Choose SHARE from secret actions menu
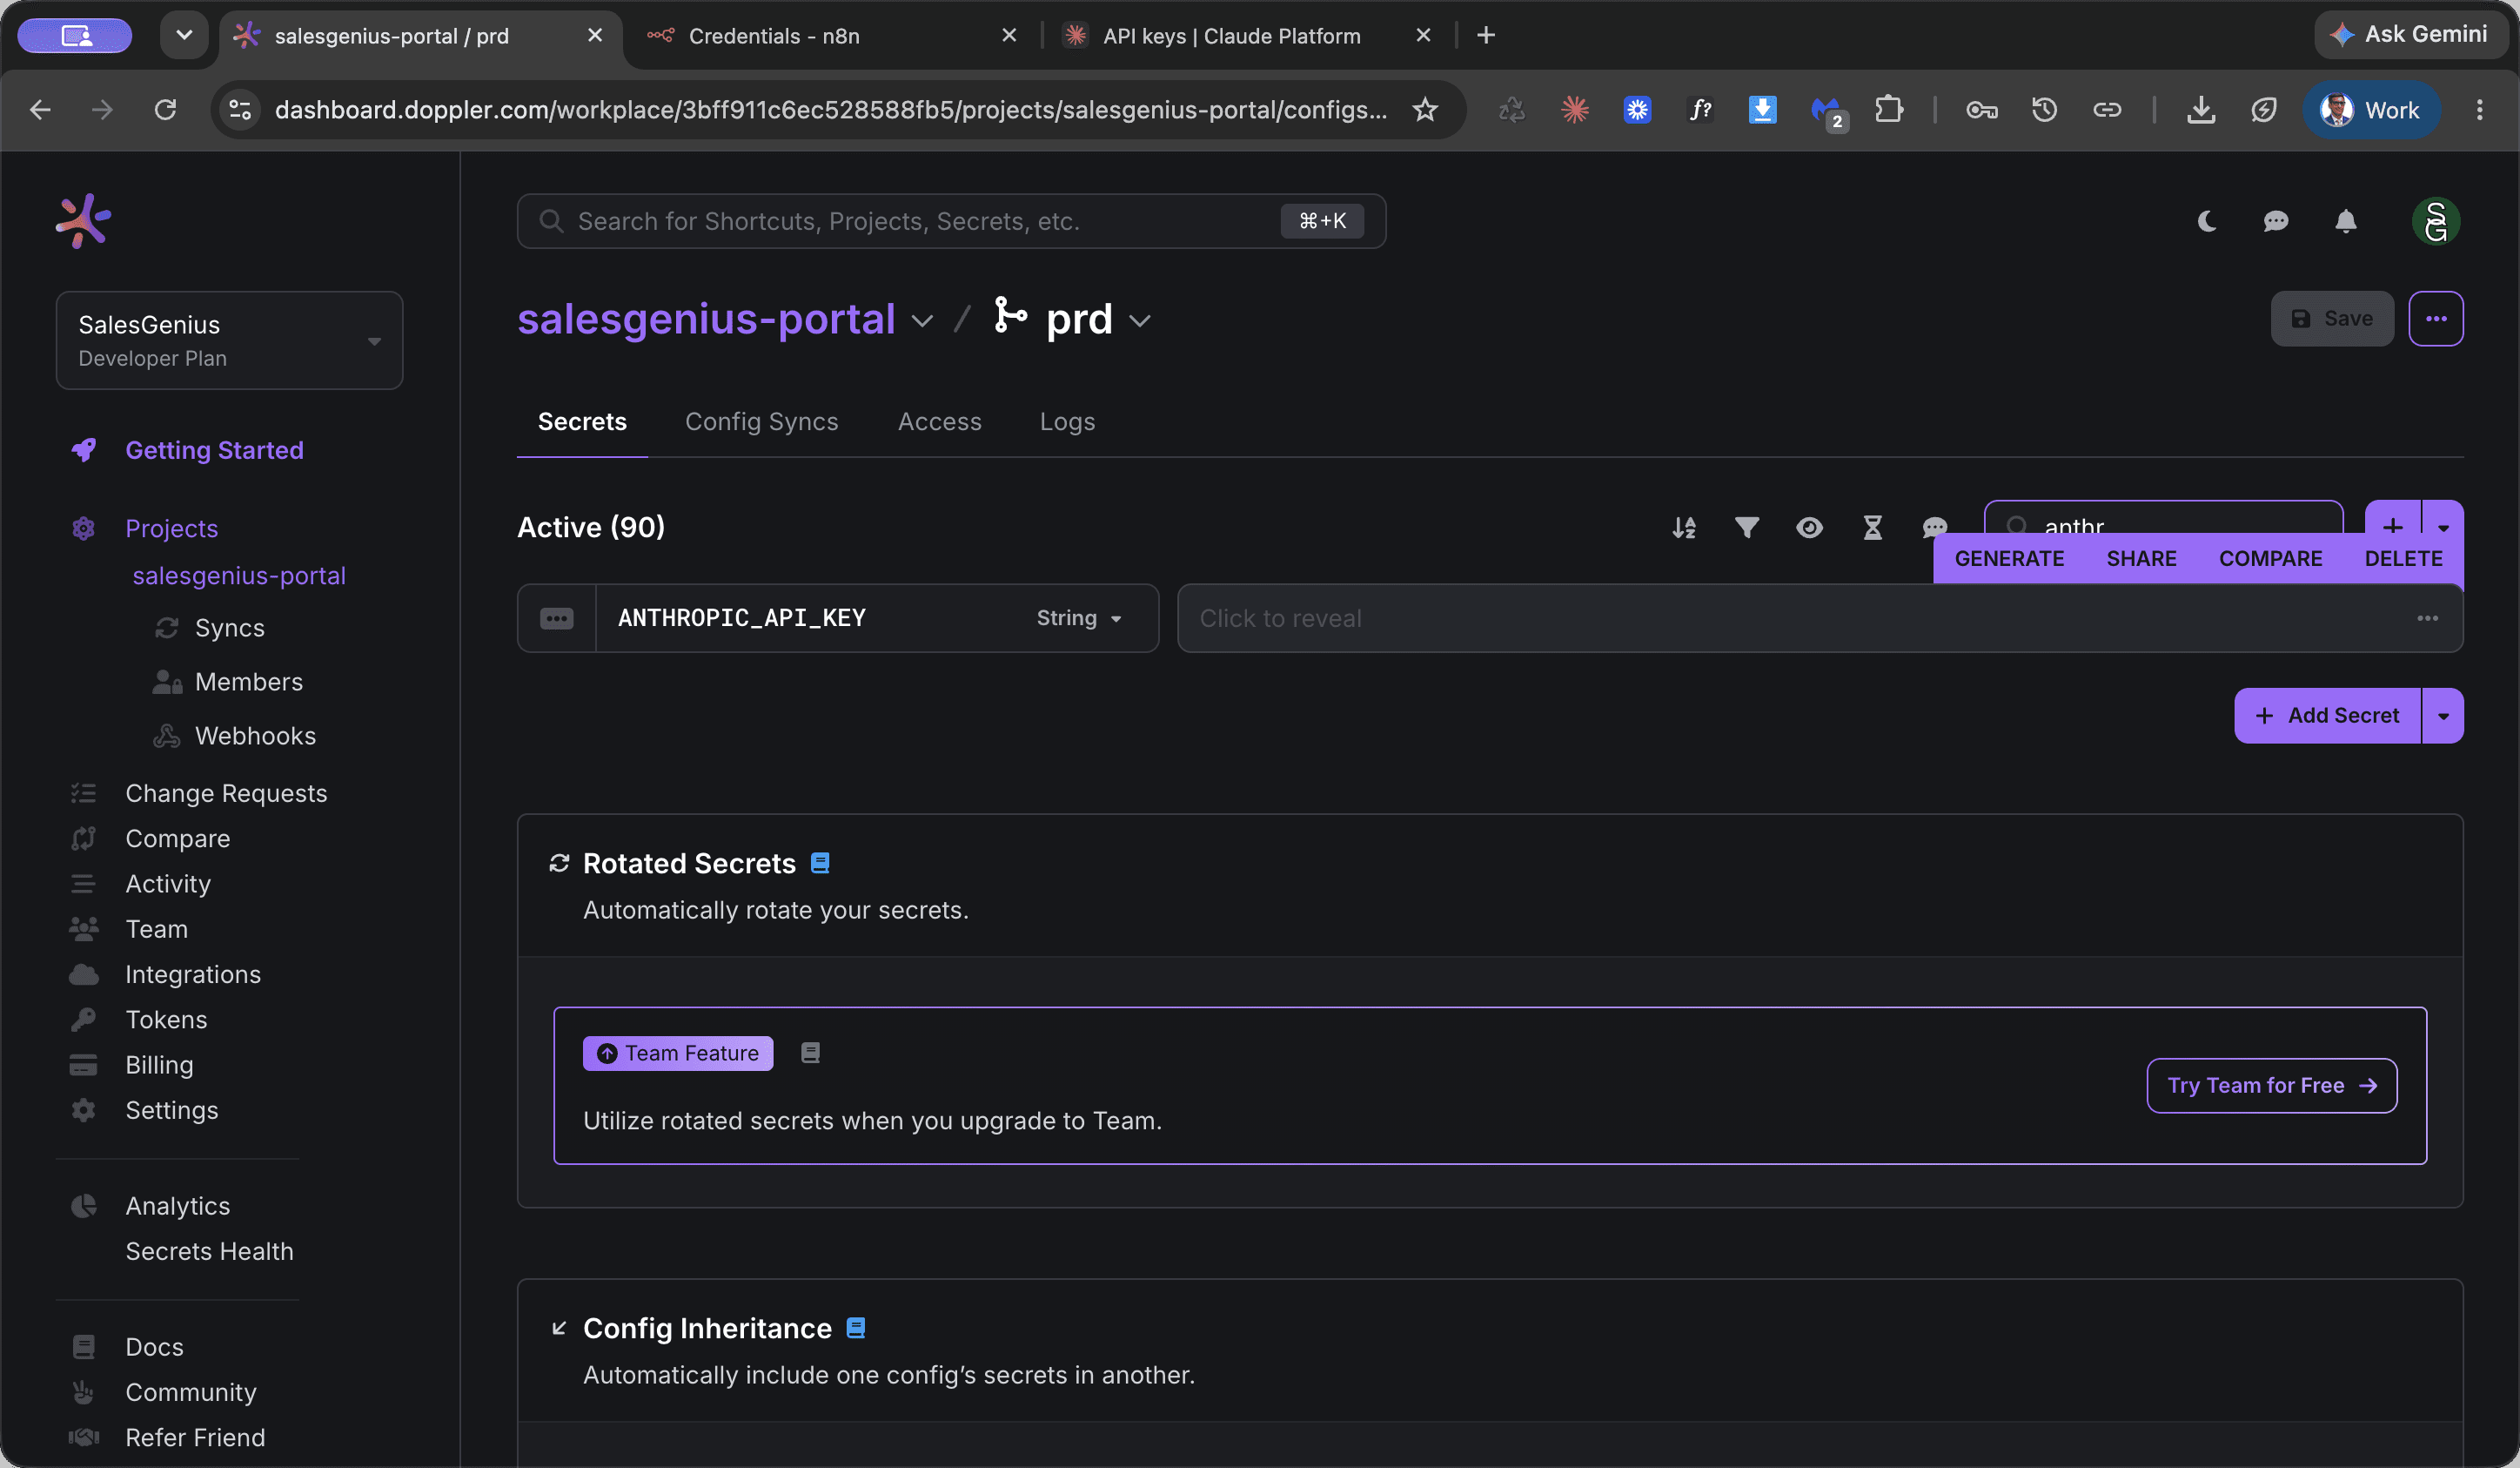 point(2141,558)
